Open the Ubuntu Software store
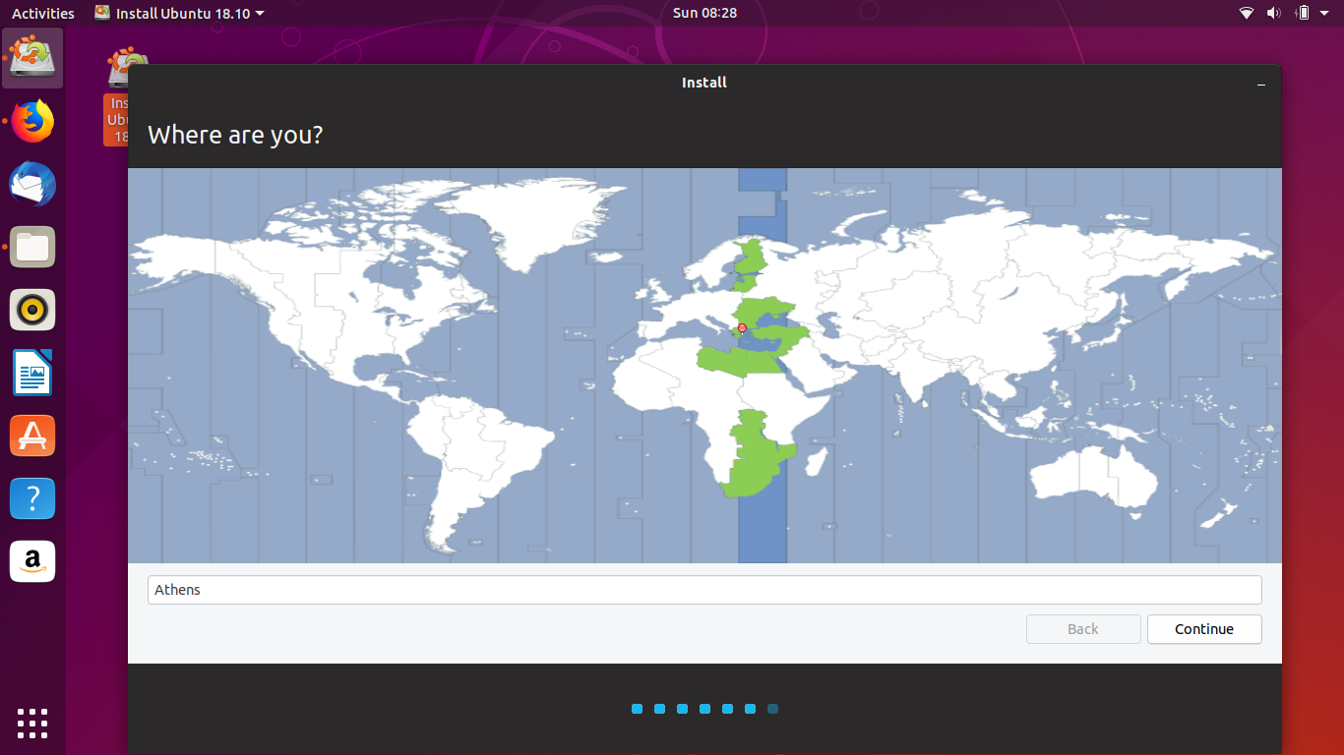 [32, 436]
